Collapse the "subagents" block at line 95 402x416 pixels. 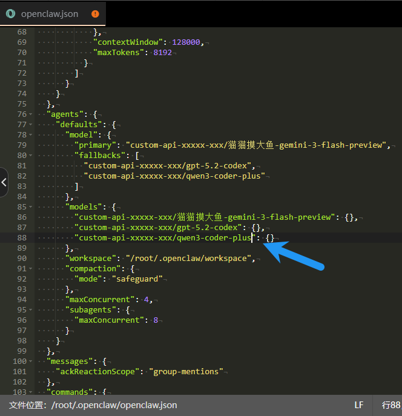(x=31, y=309)
